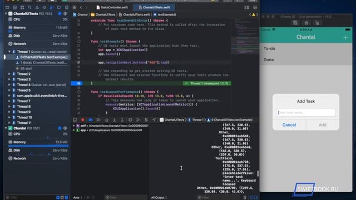Open the Report navigator icon
The height and width of the screenshot is (200, 356).
point(67,7)
